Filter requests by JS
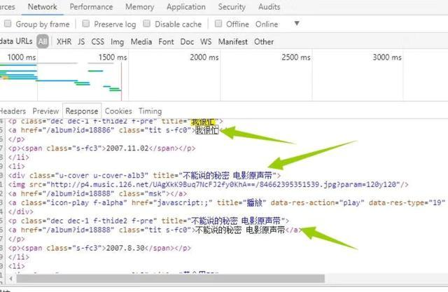The height and width of the screenshot is (292, 448). 81,42
